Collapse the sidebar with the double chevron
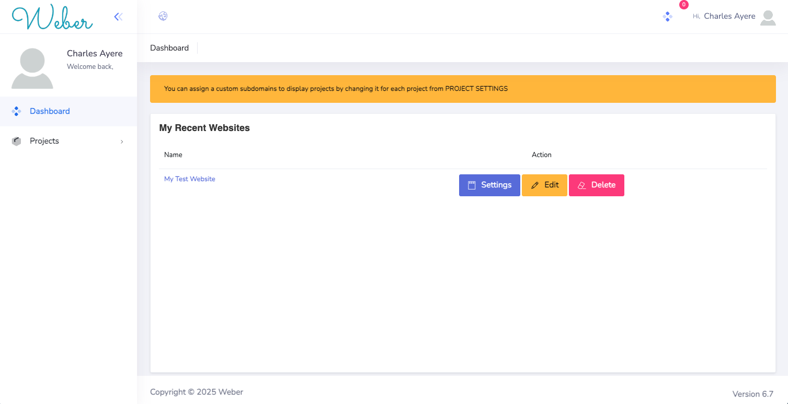 118,16
